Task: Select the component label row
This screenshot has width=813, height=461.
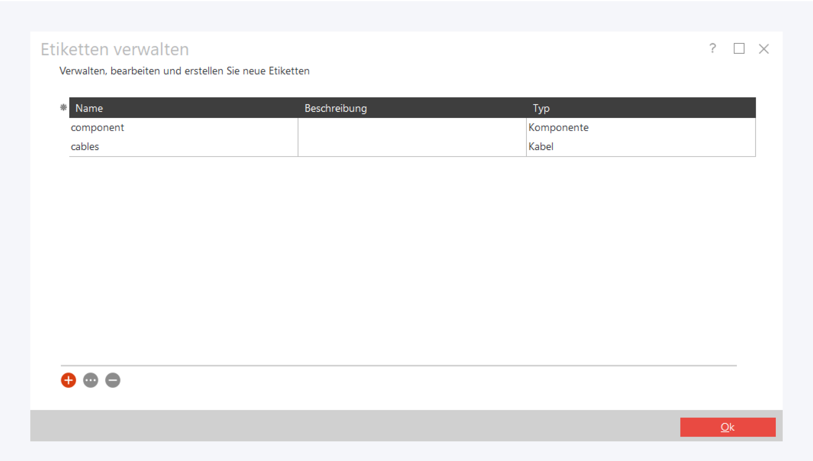Action: coord(97,128)
